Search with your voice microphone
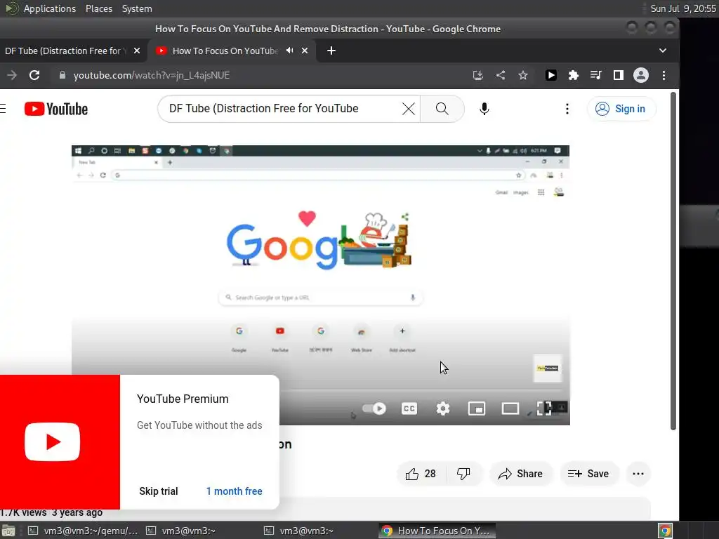 (x=484, y=109)
